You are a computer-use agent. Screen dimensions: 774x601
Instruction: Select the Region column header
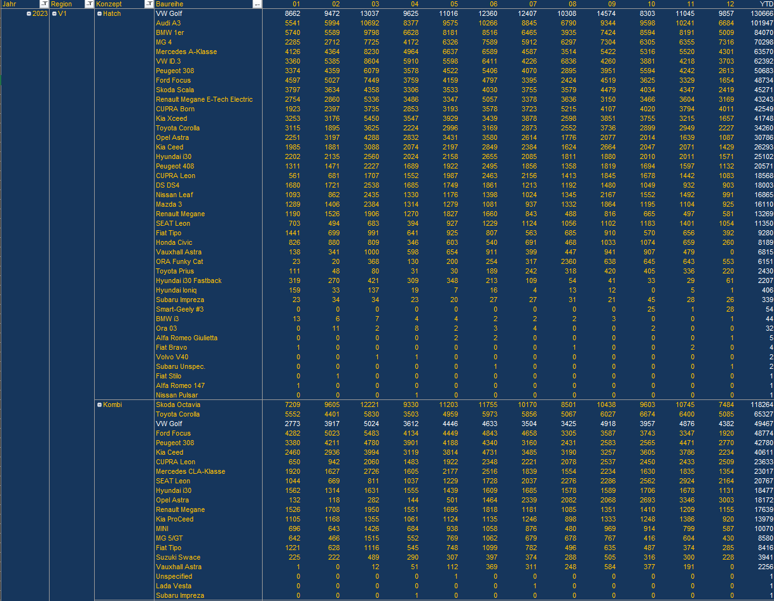(x=62, y=4)
